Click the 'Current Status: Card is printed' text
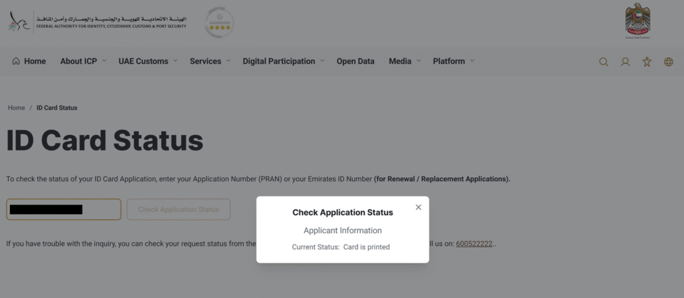Image resolution: width=684 pixels, height=298 pixels. (x=341, y=247)
